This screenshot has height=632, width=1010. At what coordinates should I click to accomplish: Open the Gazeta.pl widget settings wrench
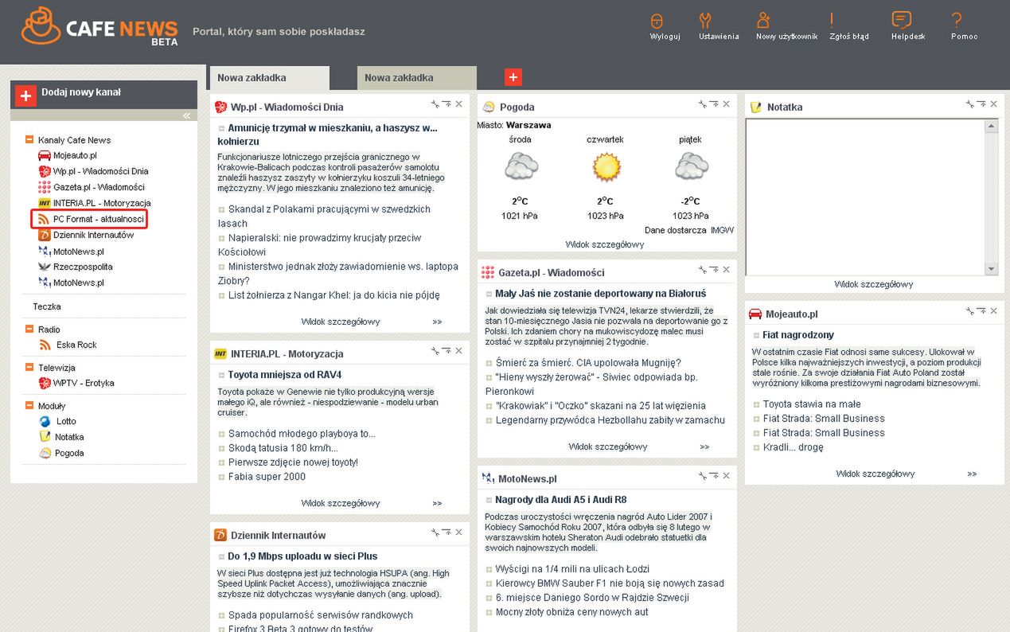tap(703, 270)
